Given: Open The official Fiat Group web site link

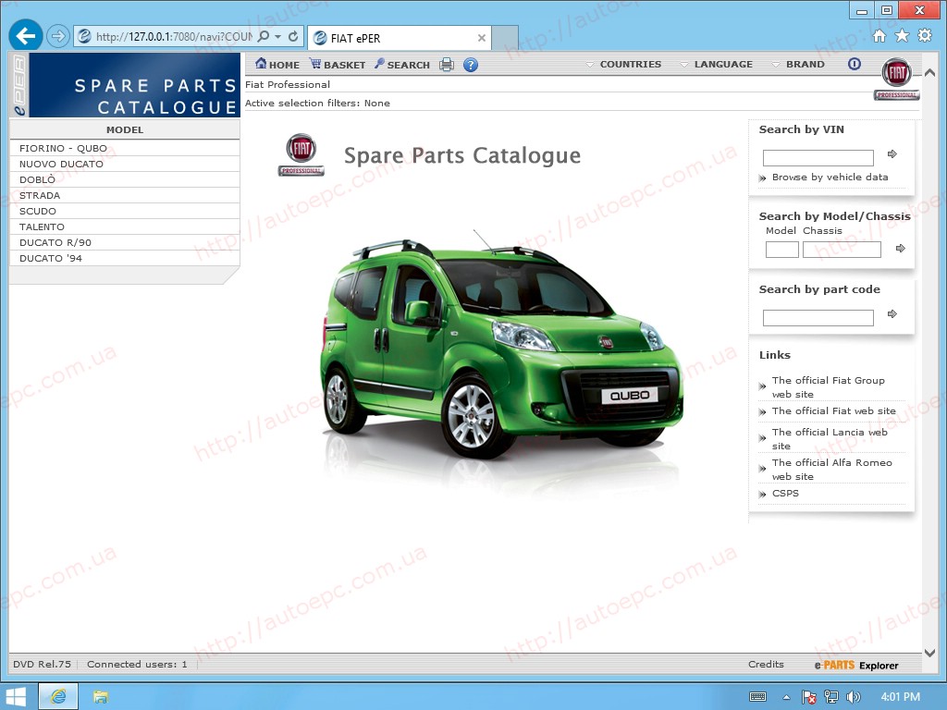Looking at the screenshot, I should pyautogui.click(x=828, y=387).
